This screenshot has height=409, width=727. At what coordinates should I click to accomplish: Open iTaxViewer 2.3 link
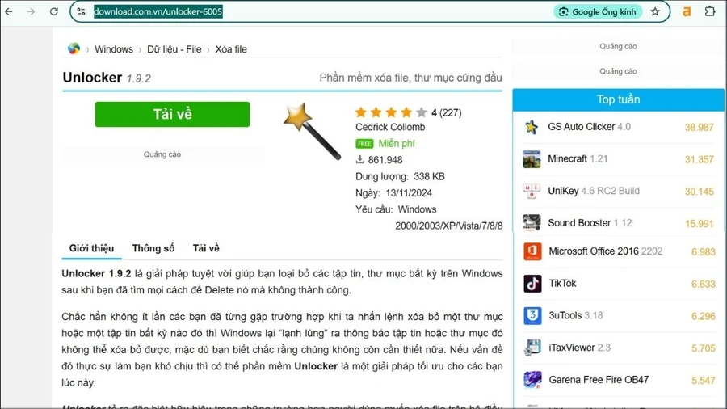[x=579, y=348]
